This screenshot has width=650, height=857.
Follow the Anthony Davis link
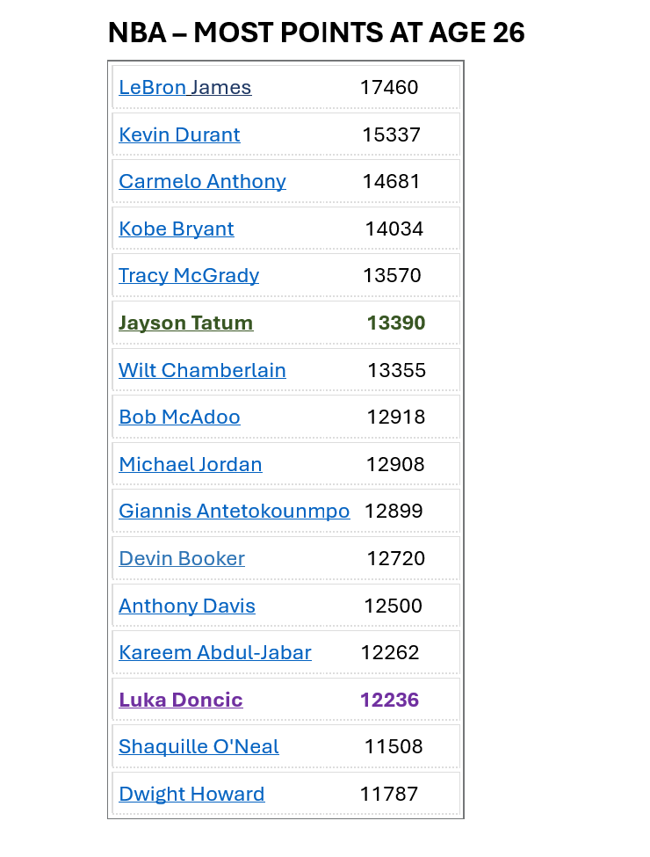tap(187, 606)
